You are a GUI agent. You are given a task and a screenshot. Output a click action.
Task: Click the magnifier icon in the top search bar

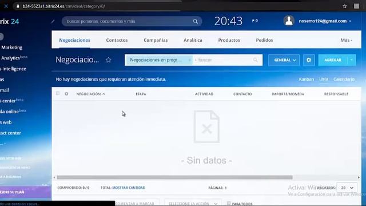[x=196, y=22]
